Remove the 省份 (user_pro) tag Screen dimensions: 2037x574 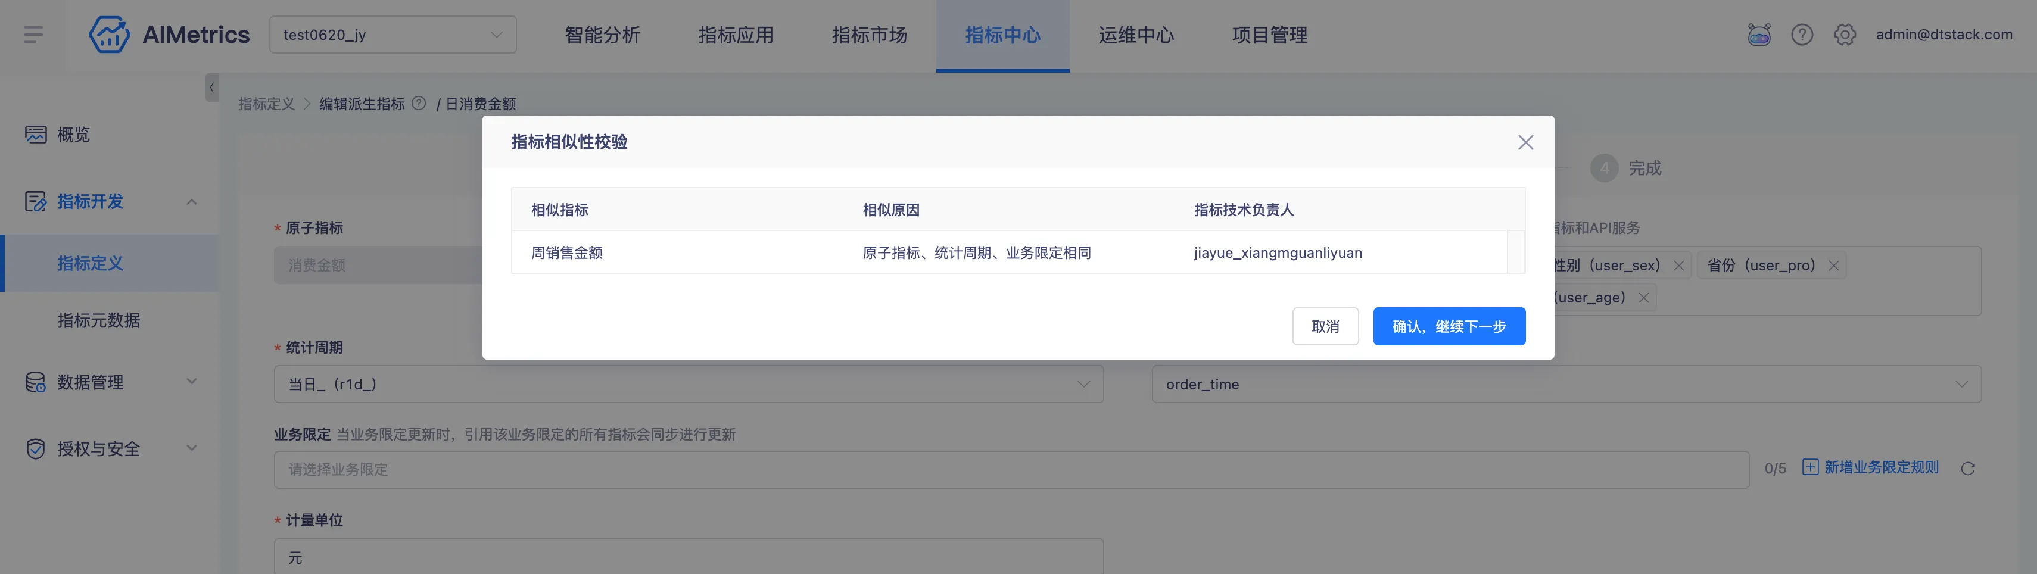1834,266
